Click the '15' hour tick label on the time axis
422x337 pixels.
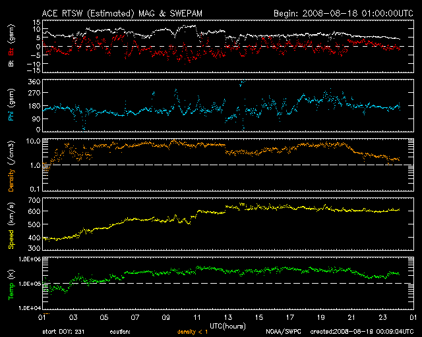click(x=259, y=317)
